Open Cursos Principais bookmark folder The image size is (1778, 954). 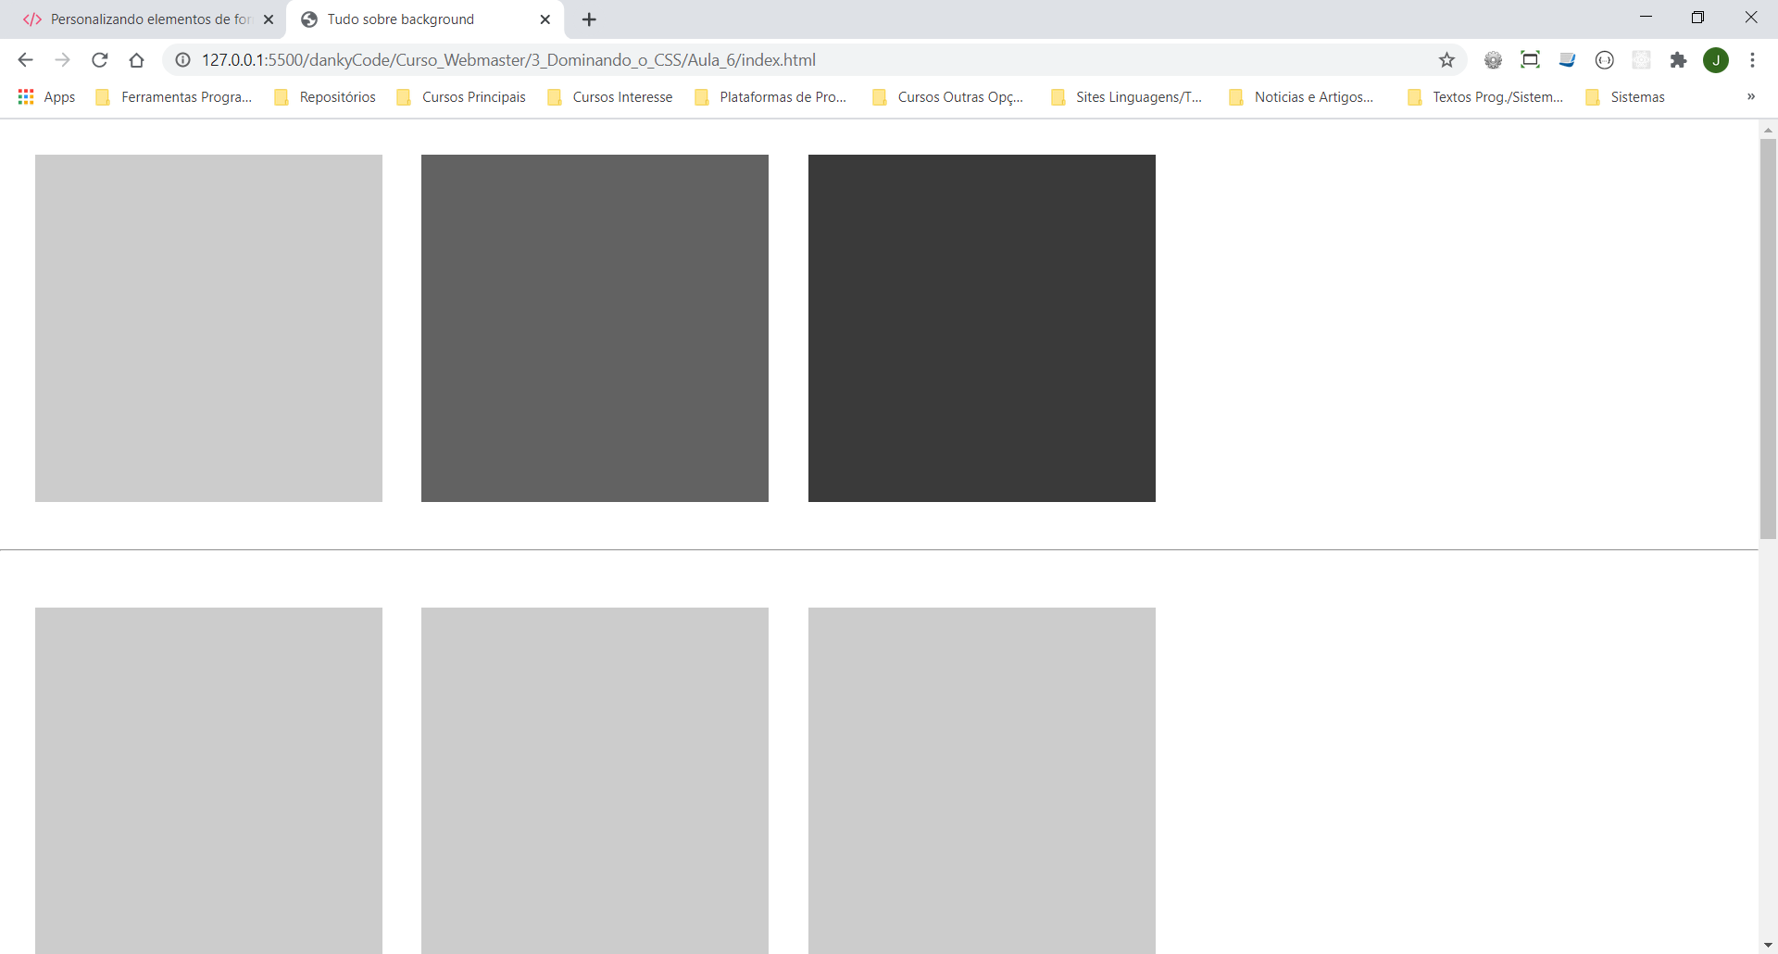[461, 97]
